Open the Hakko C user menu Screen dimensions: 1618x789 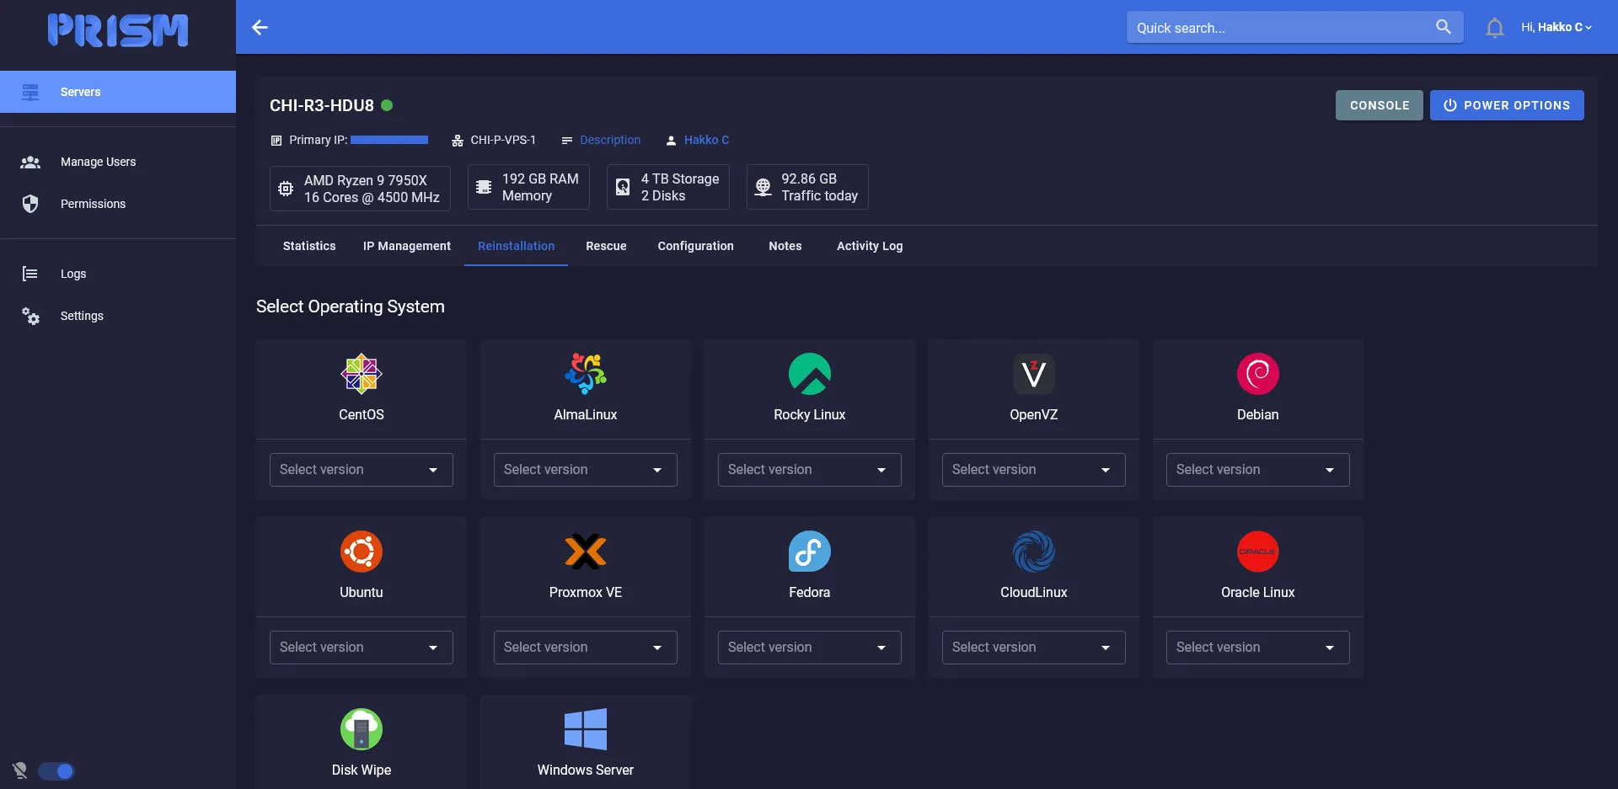[x=1556, y=28]
